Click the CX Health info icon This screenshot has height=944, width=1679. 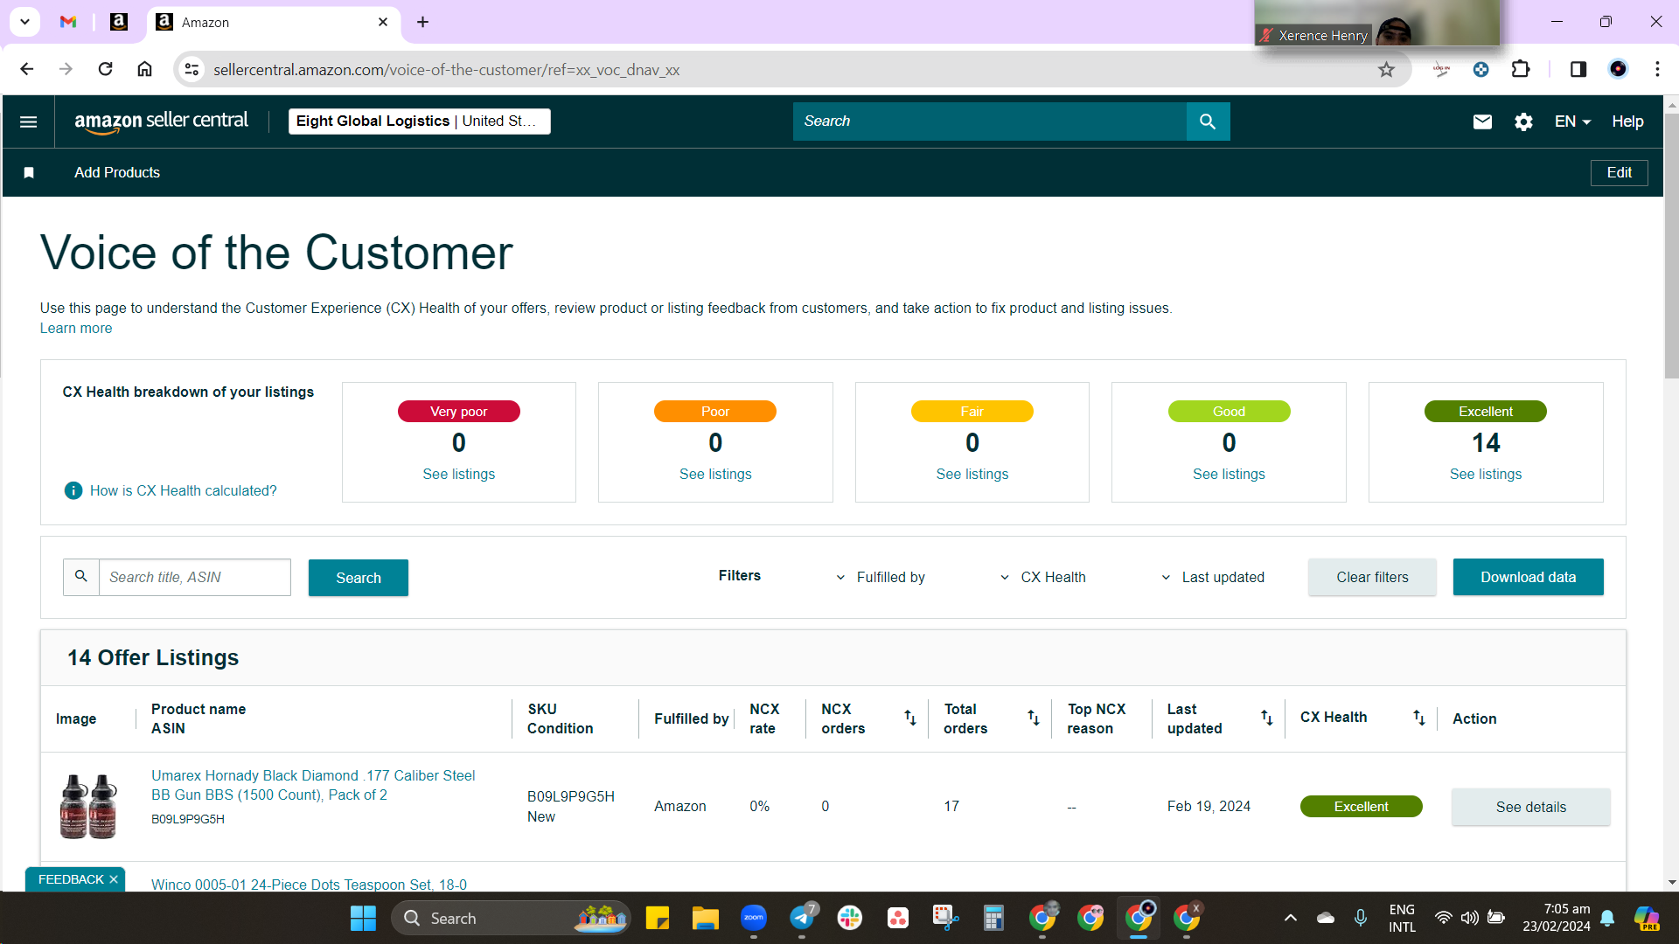pos(73,491)
